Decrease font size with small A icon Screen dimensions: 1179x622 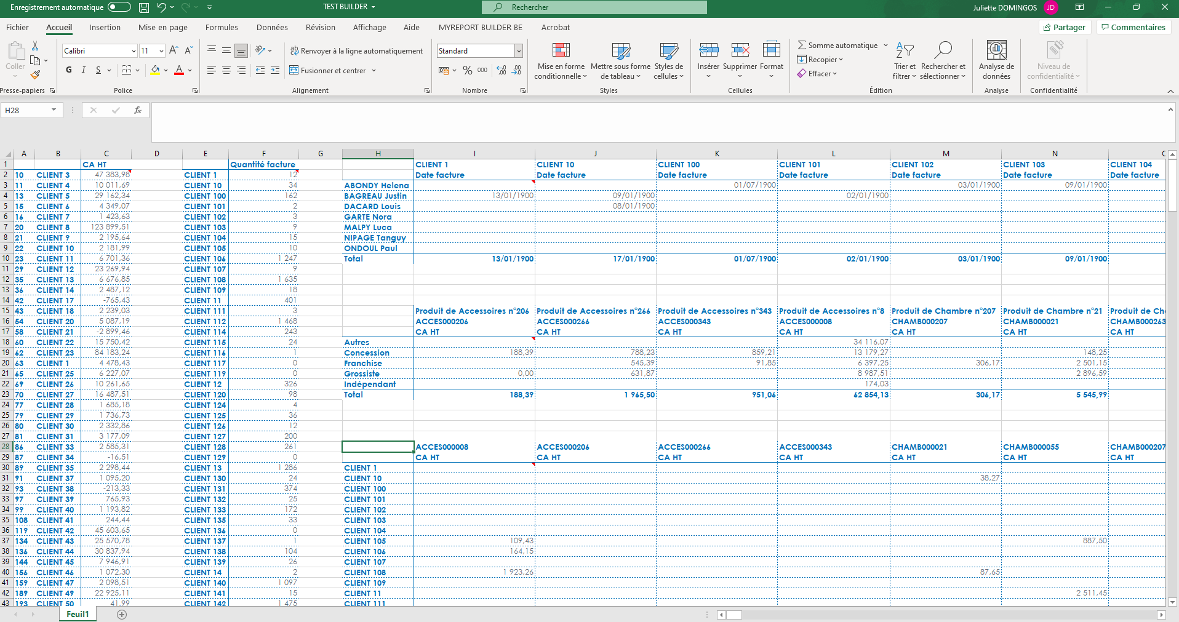tap(188, 50)
